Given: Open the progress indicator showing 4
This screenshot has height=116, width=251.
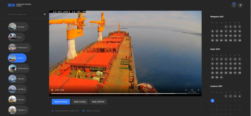Looking at the screenshot, I should (234, 5).
